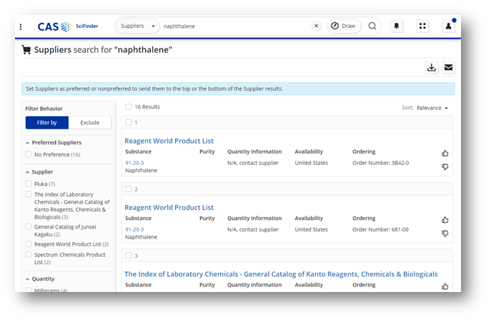Image resolution: width=491 pixels, height=322 pixels.
Task: Mark result 2 supplier as preferred
Action: 445,220
